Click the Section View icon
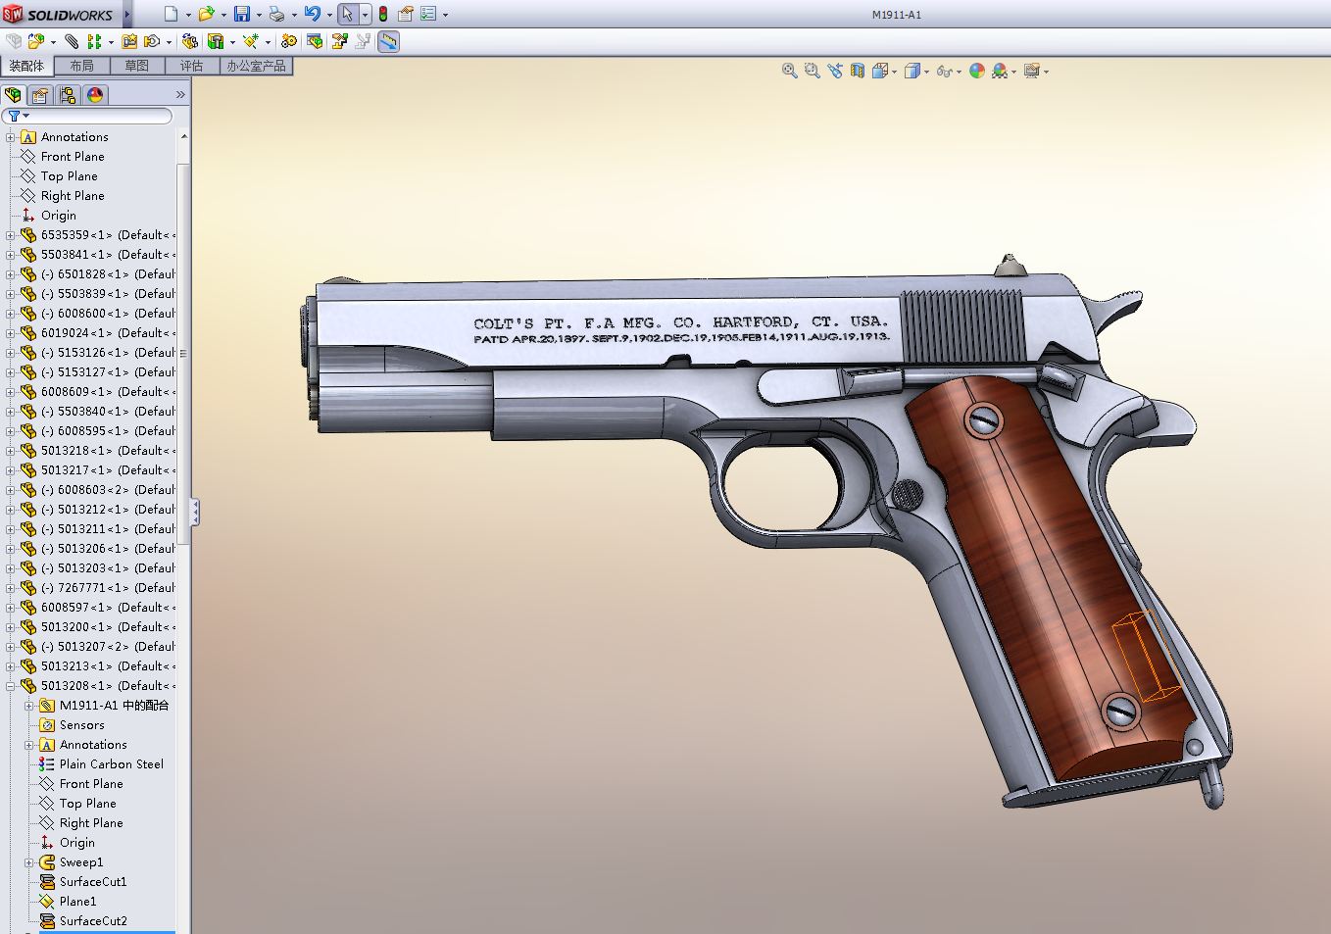Image resolution: width=1331 pixels, height=934 pixels. pos(858,71)
